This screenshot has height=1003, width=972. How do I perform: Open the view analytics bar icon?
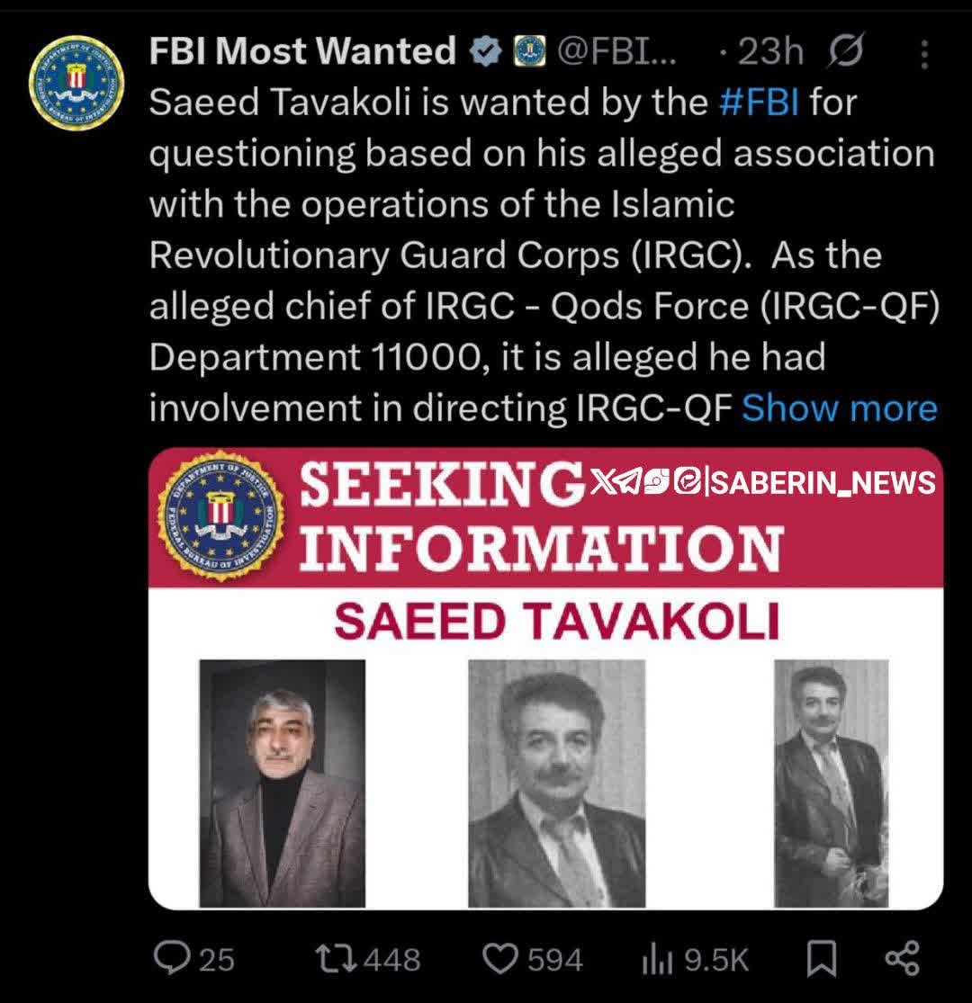[x=657, y=960]
